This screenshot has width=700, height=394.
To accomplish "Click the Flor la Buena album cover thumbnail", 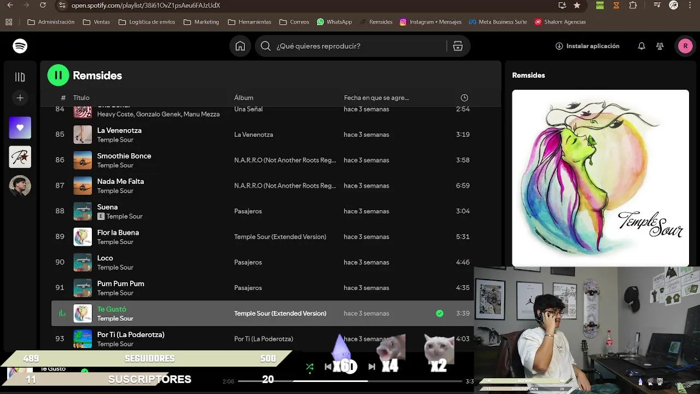I will [x=83, y=237].
